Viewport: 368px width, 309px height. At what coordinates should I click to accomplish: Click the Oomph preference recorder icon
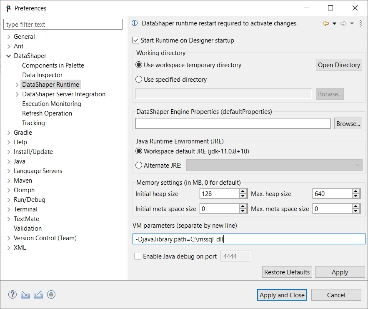pos(51,294)
